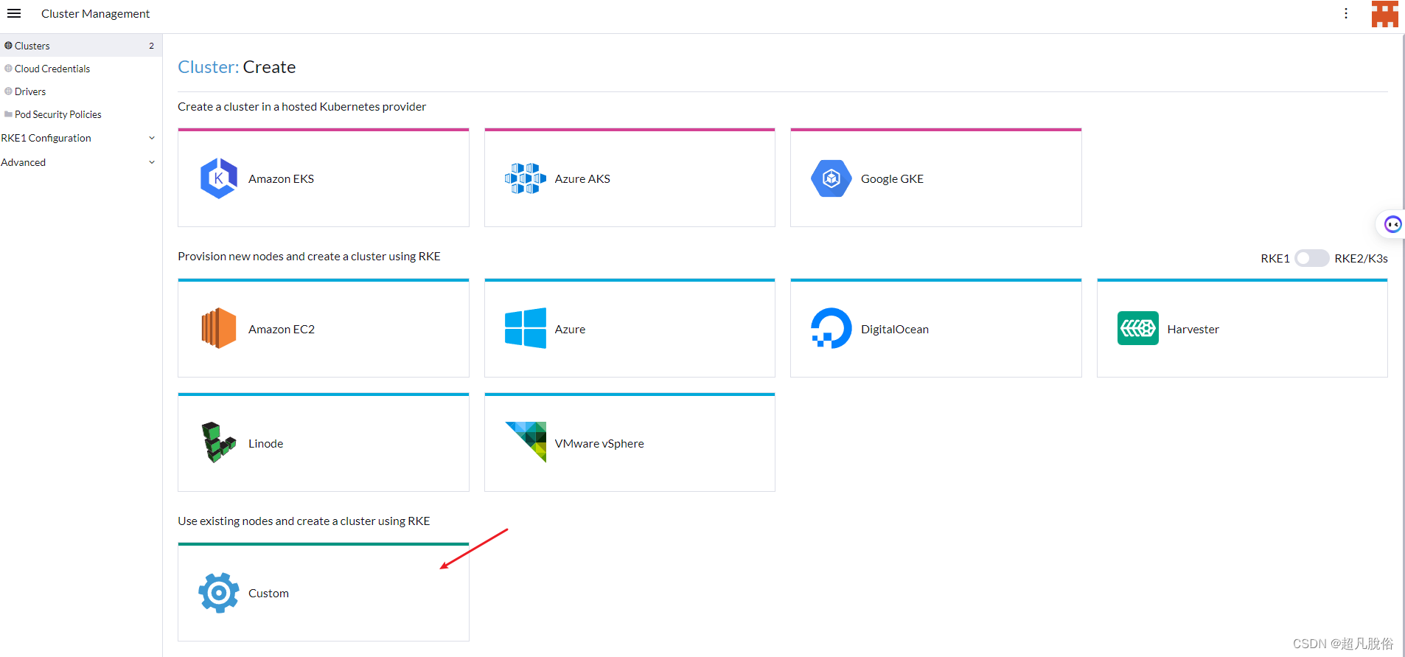Select the Linode label
1405x657 pixels.
[x=265, y=443]
